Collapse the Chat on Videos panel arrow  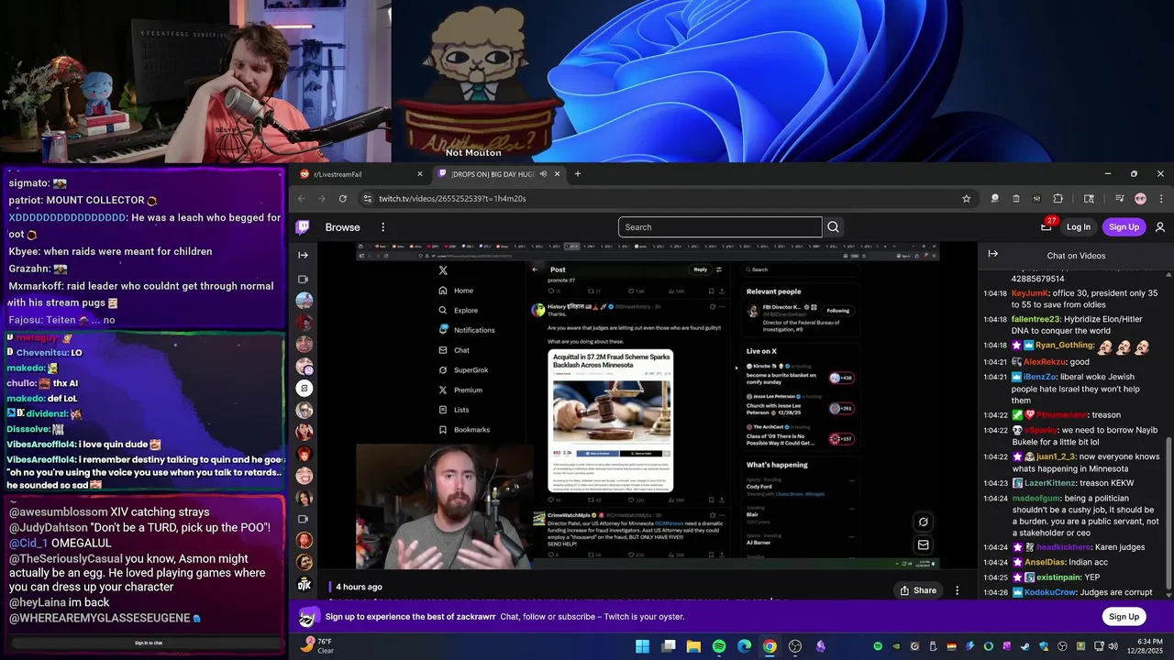(992, 254)
